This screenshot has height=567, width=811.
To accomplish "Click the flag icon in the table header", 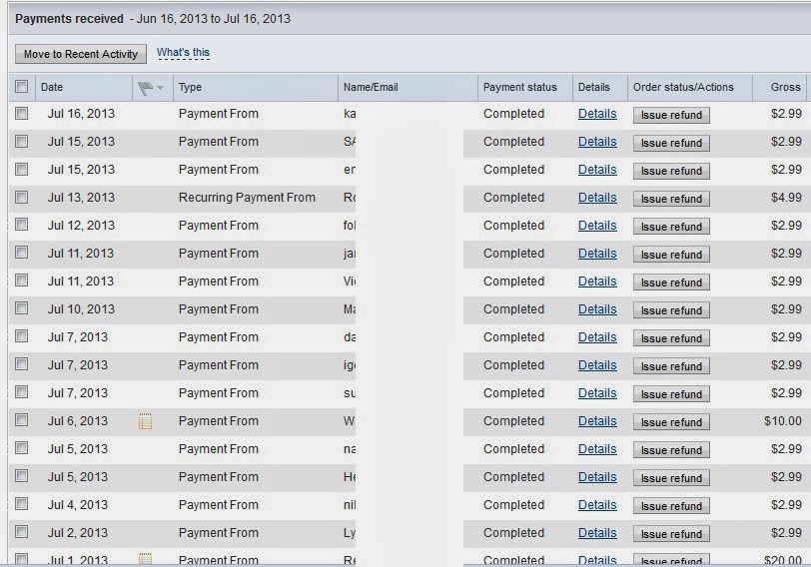I will [145, 87].
